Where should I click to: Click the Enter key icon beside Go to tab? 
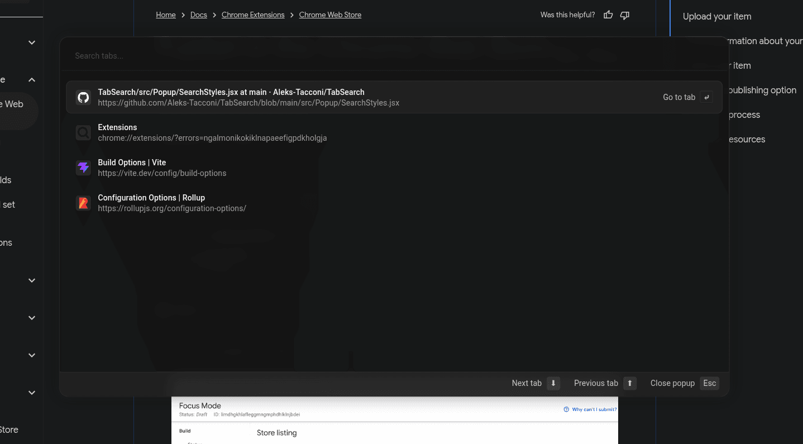point(706,97)
